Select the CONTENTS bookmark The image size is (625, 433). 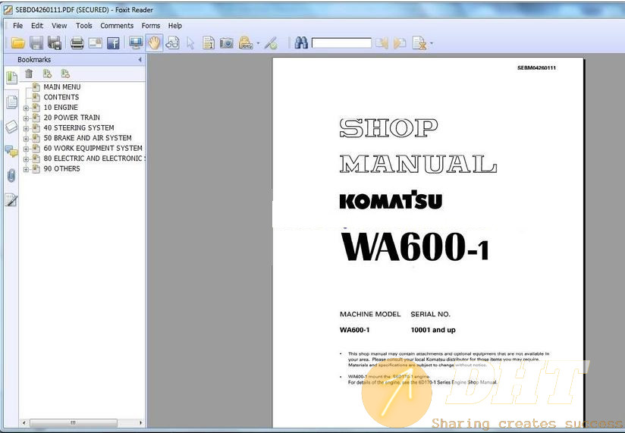click(x=61, y=97)
